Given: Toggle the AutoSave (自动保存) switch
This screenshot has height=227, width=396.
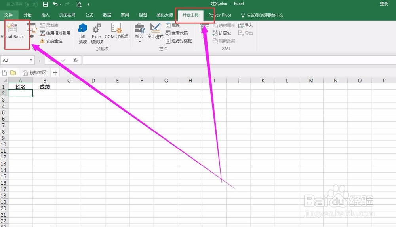Looking at the screenshot, I should (31, 4).
